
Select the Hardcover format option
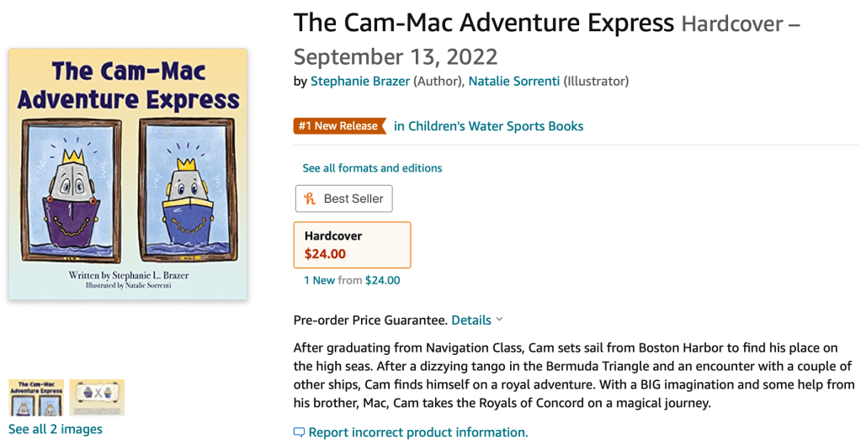[352, 245]
